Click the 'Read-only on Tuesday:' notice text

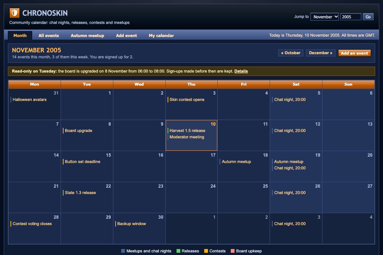[34, 71]
